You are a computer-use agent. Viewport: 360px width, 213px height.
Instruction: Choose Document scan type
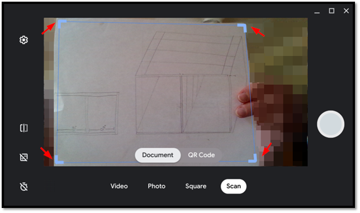pos(158,155)
